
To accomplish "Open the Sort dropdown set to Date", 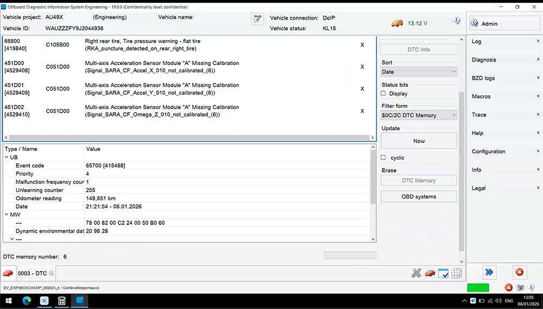I will 419,72.
